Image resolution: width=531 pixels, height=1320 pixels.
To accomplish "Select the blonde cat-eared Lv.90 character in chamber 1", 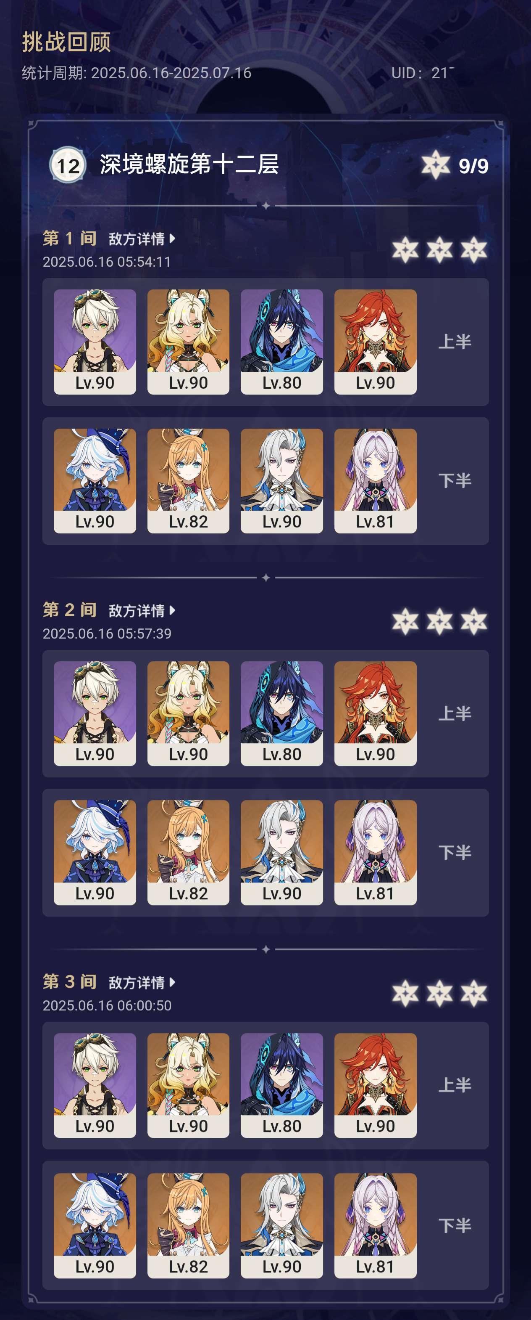I will (x=188, y=342).
